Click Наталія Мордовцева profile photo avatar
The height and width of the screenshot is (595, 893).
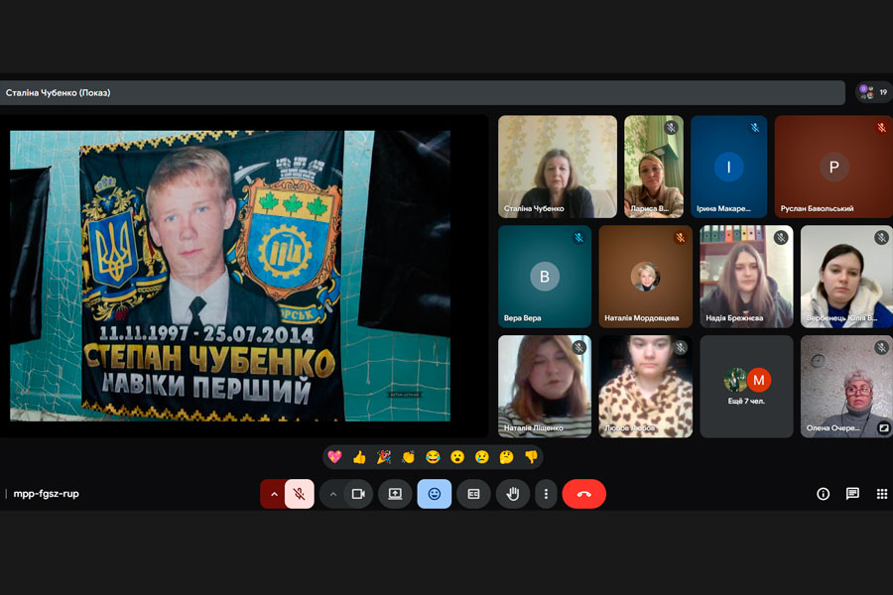(645, 277)
